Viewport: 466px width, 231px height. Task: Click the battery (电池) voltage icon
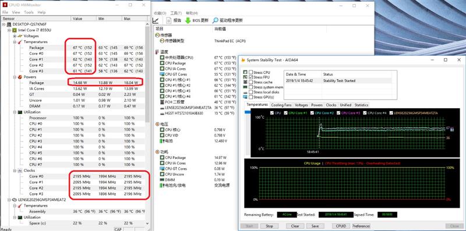click(162, 141)
